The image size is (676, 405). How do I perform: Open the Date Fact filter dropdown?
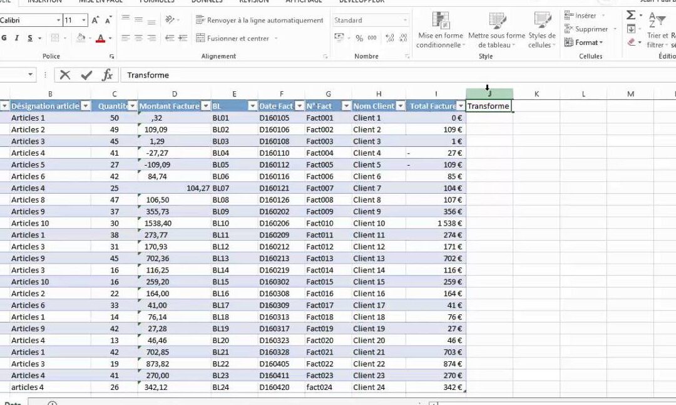coord(299,106)
